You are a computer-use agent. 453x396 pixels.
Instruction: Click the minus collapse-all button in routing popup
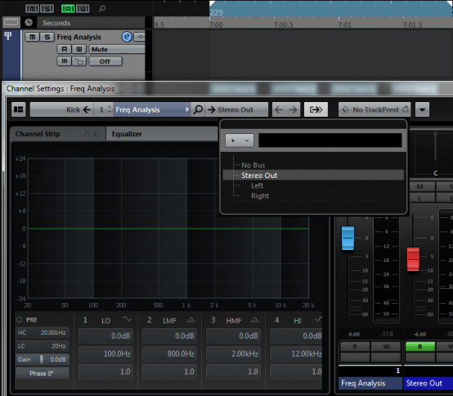pyautogui.click(x=247, y=140)
